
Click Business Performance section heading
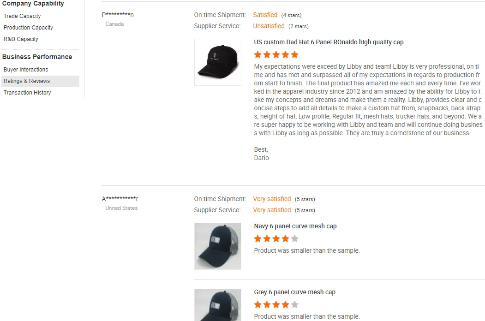coord(37,57)
